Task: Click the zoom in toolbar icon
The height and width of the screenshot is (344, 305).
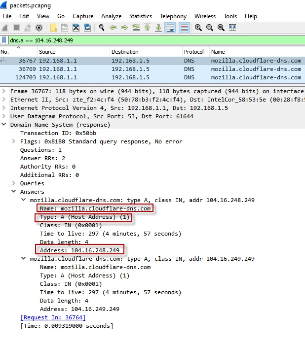Action: tap(198, 28)
